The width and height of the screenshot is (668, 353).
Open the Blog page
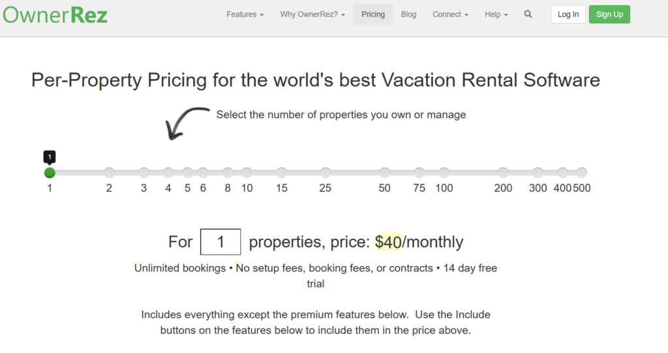pyautogui.click(x=408, y=14)
